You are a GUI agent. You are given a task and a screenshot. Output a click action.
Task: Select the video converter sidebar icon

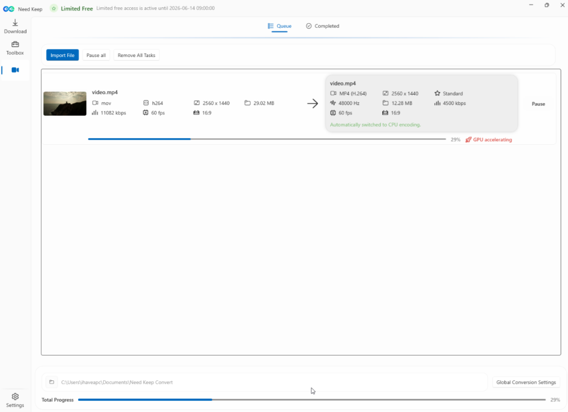[x=15, y=70]
